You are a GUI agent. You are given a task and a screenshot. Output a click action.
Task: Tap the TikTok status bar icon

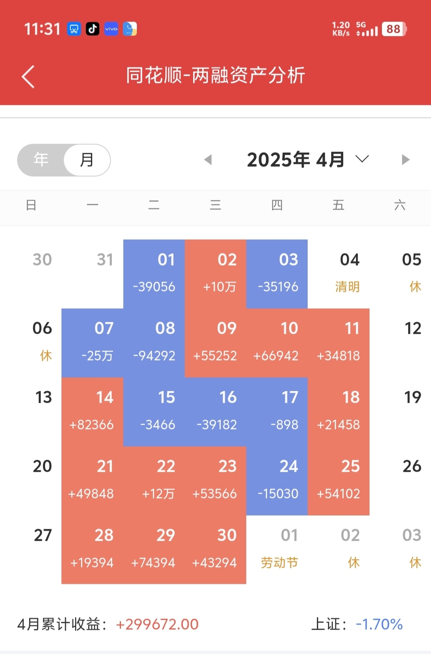[93, 29]
